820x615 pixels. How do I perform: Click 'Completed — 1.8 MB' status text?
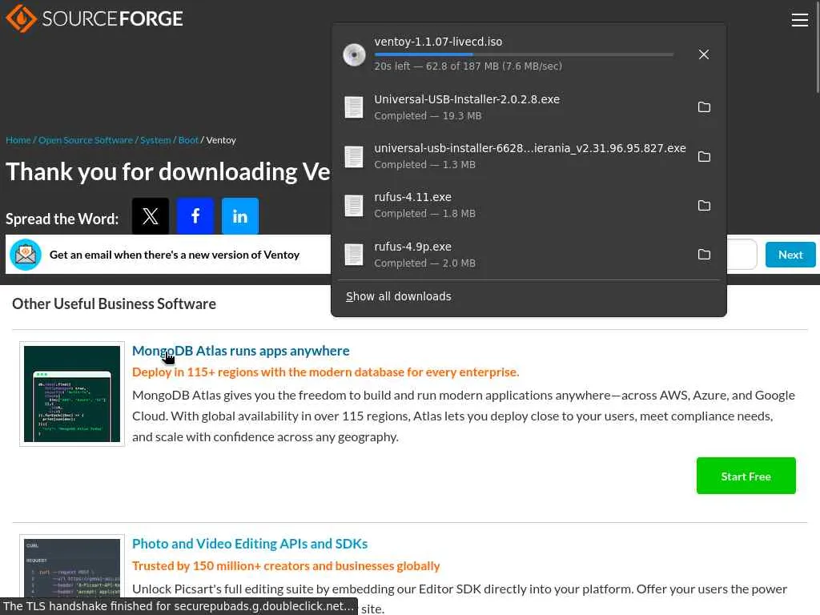tap(424, 214)
